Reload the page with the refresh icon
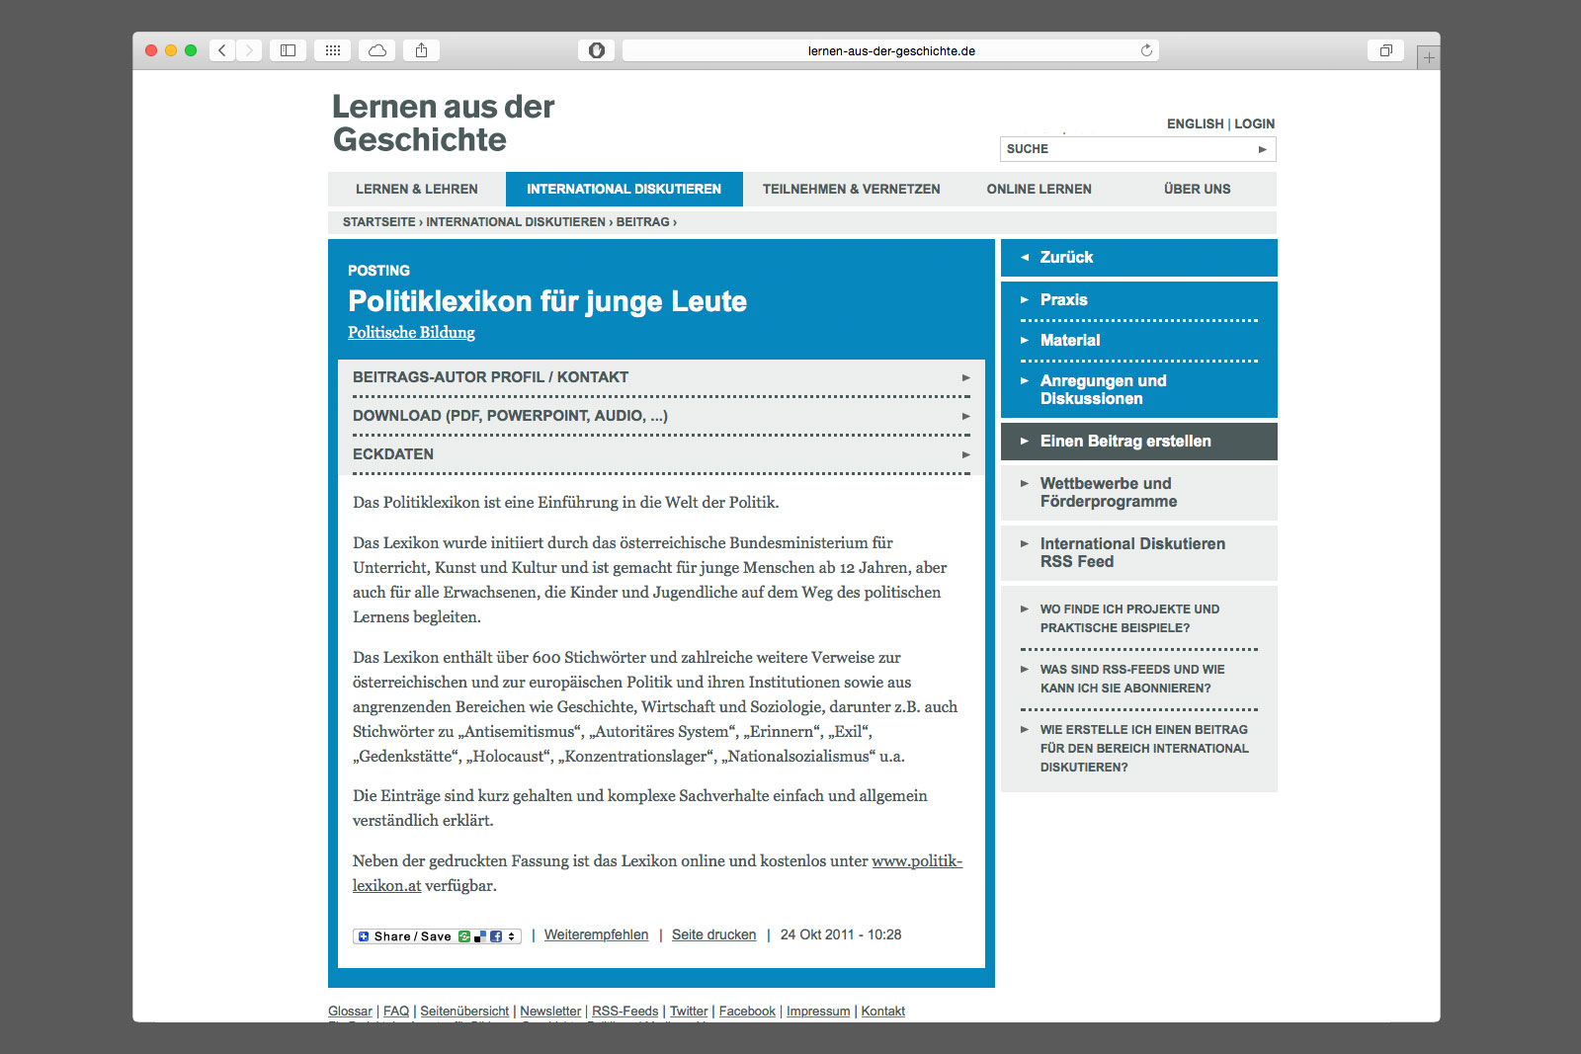Screen dimensions: 1581x1054 1146,50
